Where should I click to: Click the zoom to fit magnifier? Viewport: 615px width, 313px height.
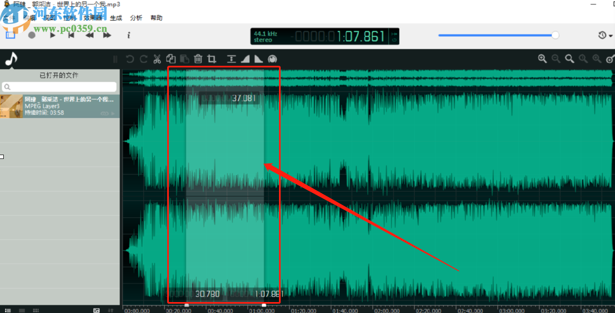coord(570,59)
